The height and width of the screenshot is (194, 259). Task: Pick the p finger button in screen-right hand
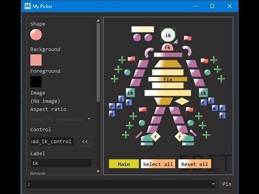(x=222, y=115)
